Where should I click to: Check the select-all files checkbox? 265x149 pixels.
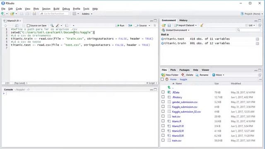pos(162,79)
